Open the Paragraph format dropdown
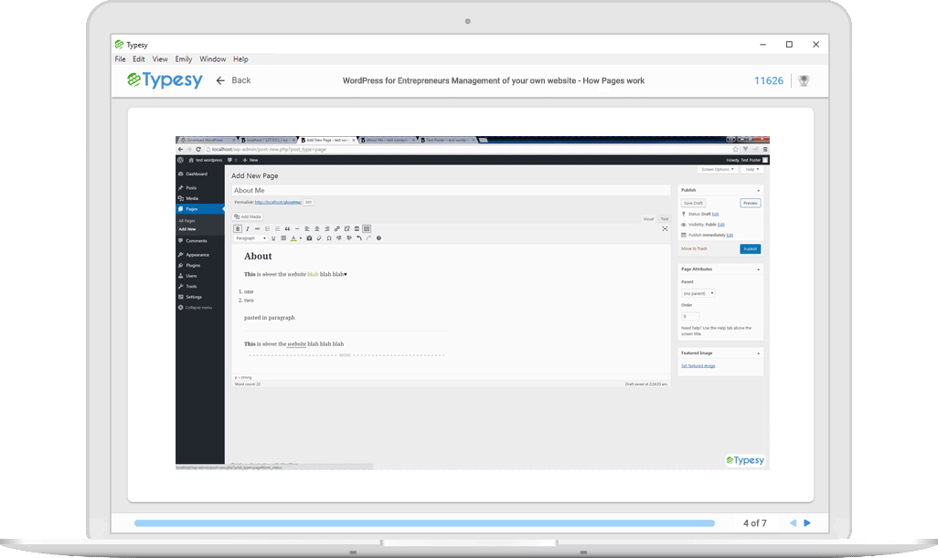938x558 pixels. pyautogui.click(x=250, y=238)
